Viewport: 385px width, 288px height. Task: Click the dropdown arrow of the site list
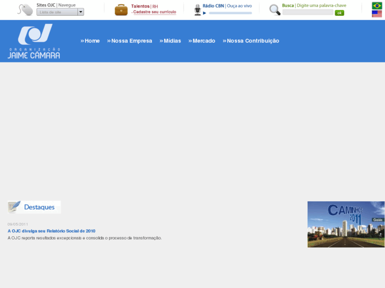pyautogui.click(x=81, y=12)
